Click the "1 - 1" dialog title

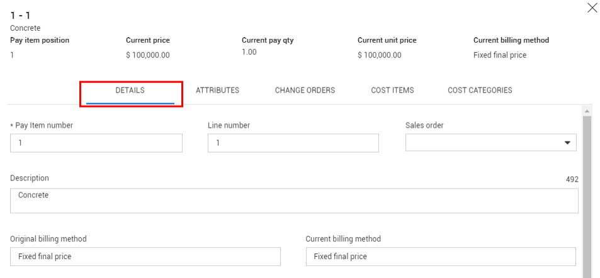click(x=18, y=15)
